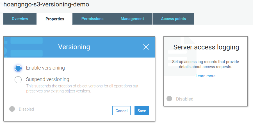Image resolution: width=253 pixels, height=124 pixels.
Task: Click the Server access logging disabled status circle
Action: point(169,99)
